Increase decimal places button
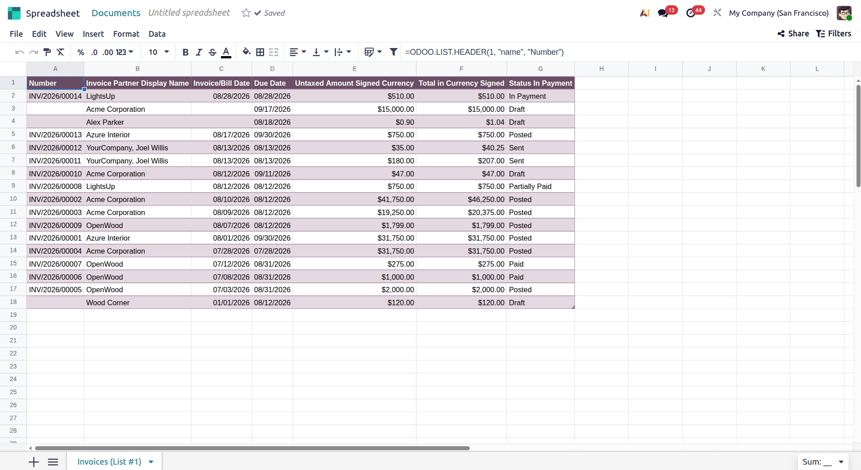861x470 pixels. 108,52
